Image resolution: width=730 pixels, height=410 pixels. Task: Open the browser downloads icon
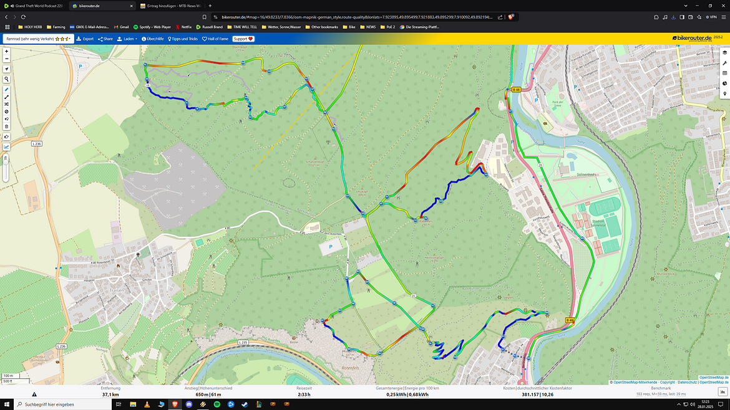(673, 17)
